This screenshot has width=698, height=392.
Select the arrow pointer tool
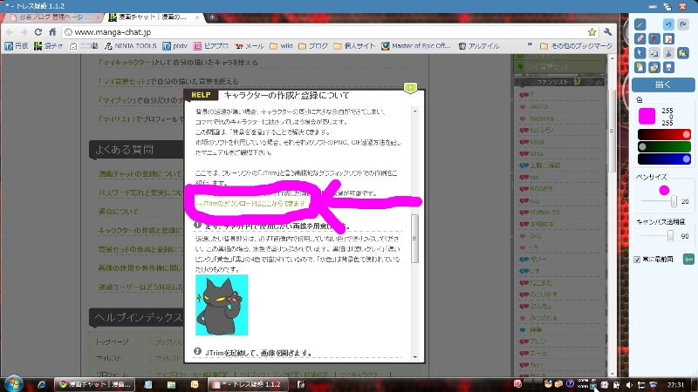coord(640,53)
